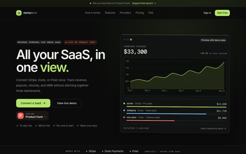The width and height of the screenshot is (246, 154).
Task: Click the $11,710 amount
Action: click(221, 111)
